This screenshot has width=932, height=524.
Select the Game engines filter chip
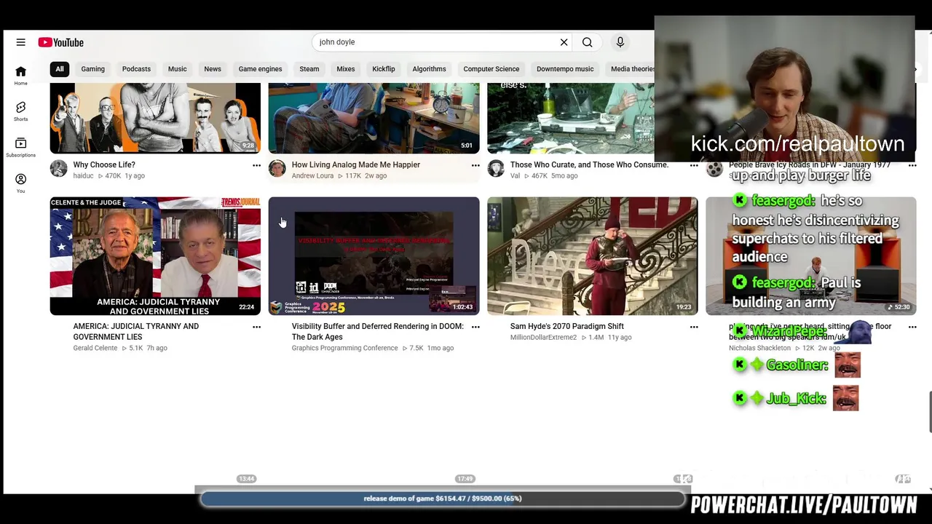click(260, 69)
